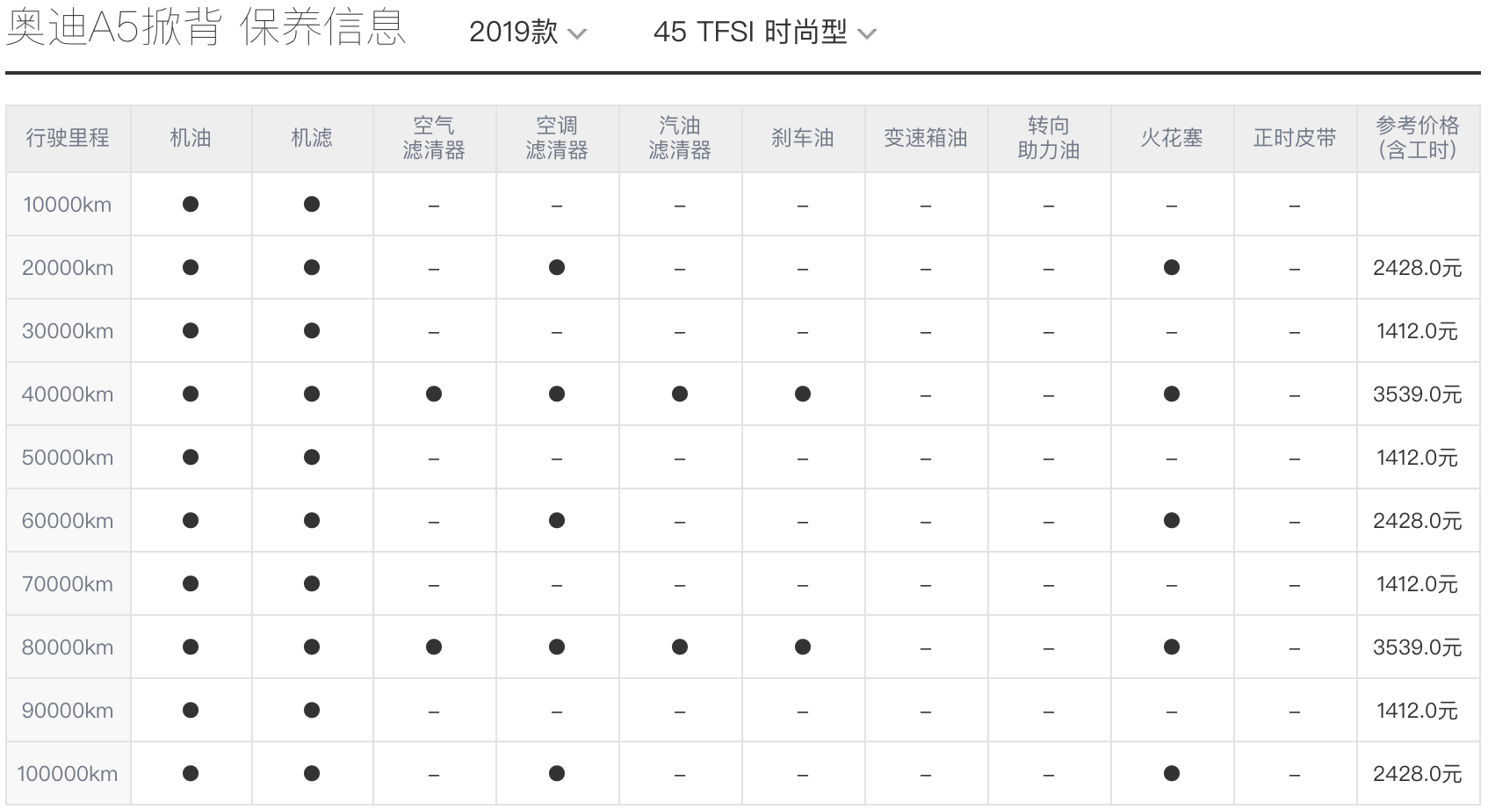This screenshot has height=810, width=1488.
Task: Click the 100000km mileage row label
Action: point(68,774)
